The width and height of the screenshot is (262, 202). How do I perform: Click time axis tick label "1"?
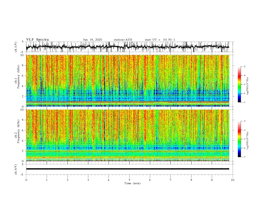(x=47, y=180)
